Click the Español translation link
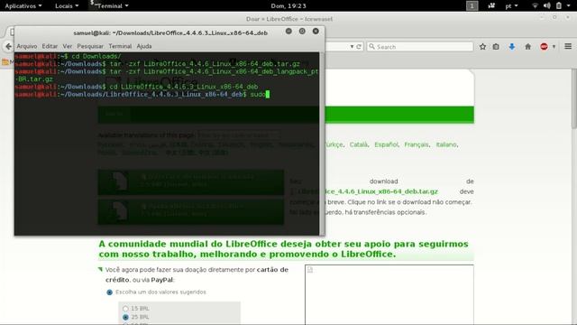The width and height of the screenshot is (577, 325). click(x=386, y=144)
